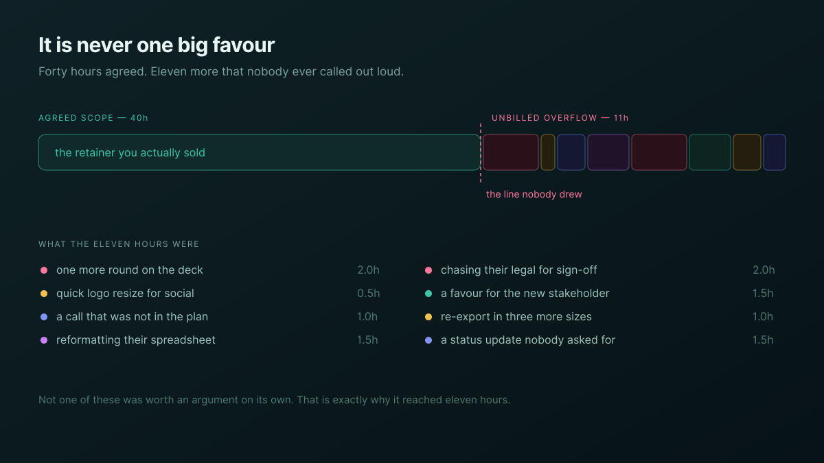This screenshot has width=824, height=463.
Task: Click the footer note starting "Not one of these"
Action: (275, 400)
